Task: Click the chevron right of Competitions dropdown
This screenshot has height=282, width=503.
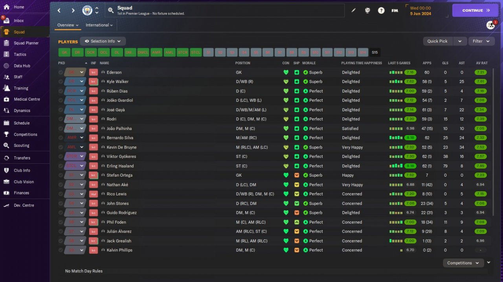Action: (488, 263)
